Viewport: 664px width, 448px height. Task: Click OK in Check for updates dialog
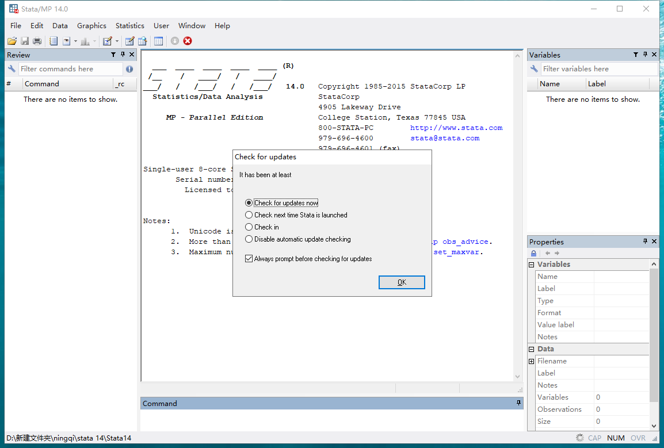click(402, 282)
